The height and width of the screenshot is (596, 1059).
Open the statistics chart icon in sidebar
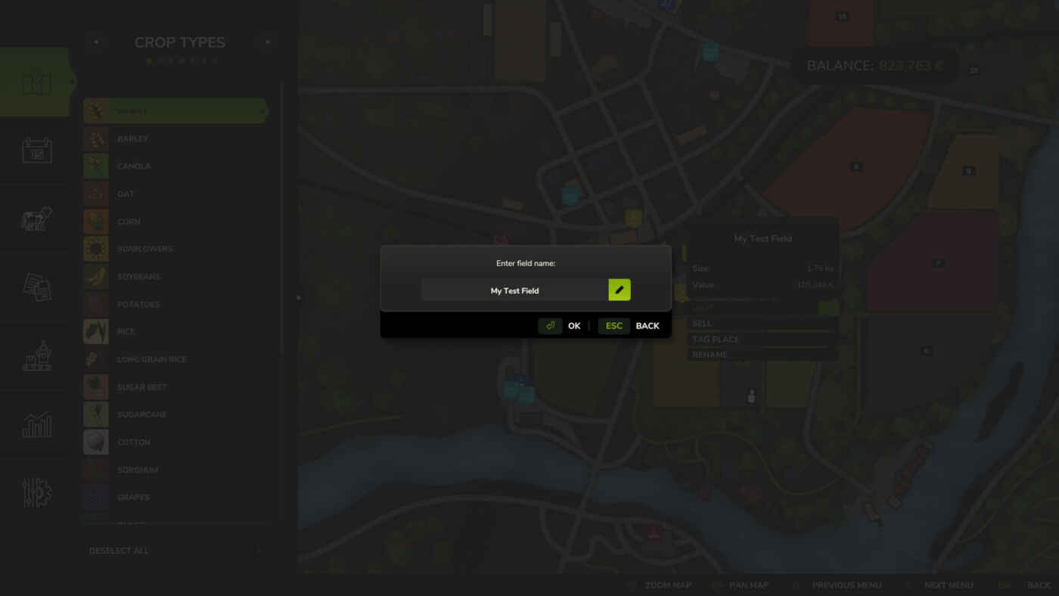(36, 425)
